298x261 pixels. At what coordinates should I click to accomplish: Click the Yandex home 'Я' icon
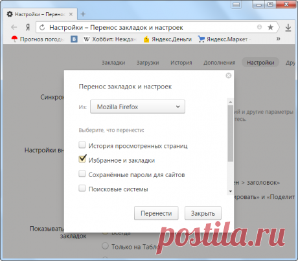tap(28, 27)
